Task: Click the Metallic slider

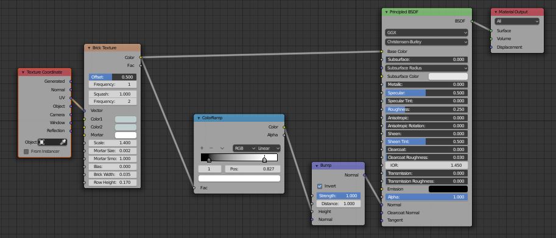Action: click(x=426, y=85)
